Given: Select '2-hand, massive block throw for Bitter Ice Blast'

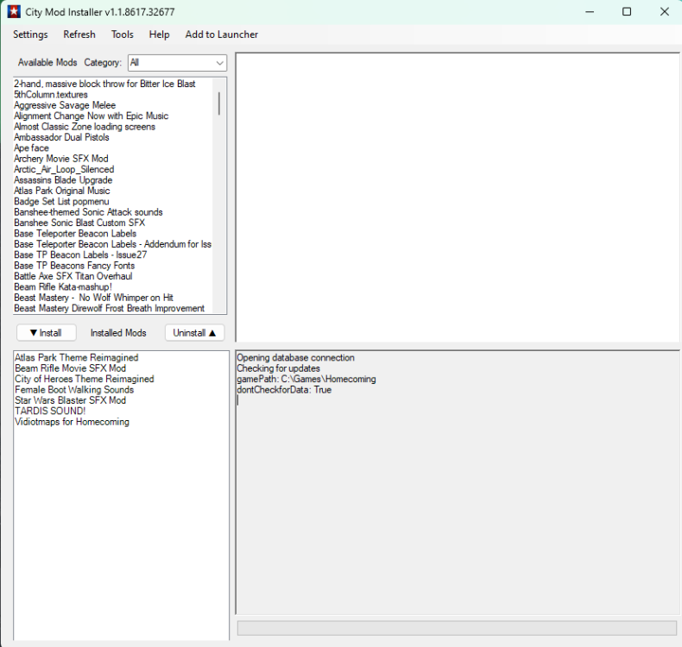Looking at the screenshot, I should click(104, 84).
